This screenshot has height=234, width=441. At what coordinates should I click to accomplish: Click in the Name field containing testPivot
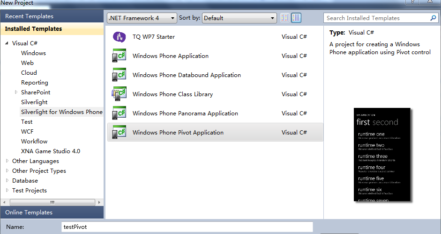click(187, 227)
